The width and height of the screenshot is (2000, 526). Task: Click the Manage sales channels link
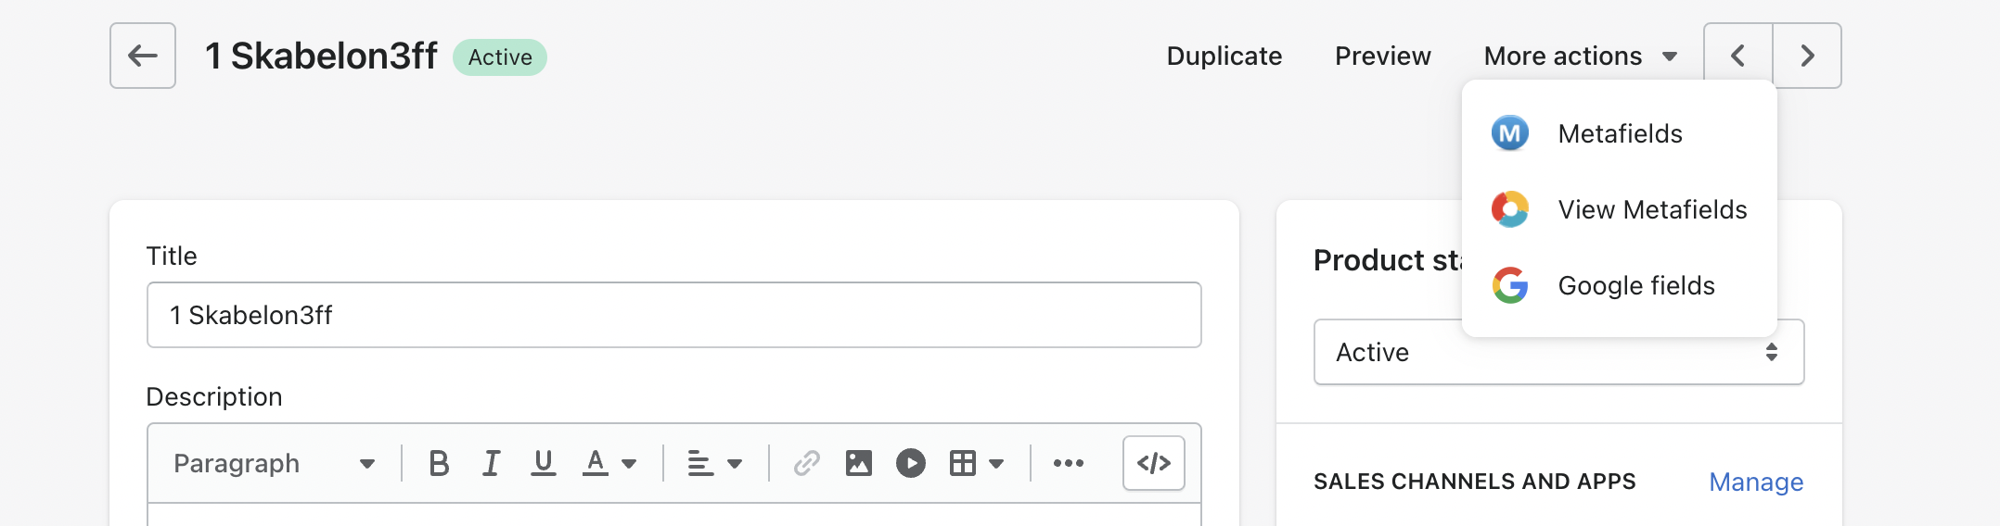pyautogui.click(x=1756, y=482)
